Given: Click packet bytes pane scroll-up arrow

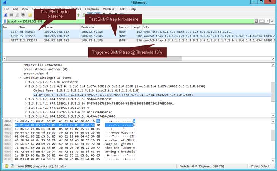Looking at the screenshot, I should [x=273, y=122].
